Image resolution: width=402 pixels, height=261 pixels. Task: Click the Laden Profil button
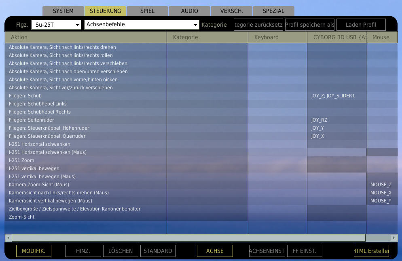tap(361, 25)
